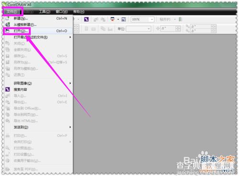Viewport: 239px width, 176px height.
Task: Expand the application launcher dropdown arrow
Action: pos(118,20)
